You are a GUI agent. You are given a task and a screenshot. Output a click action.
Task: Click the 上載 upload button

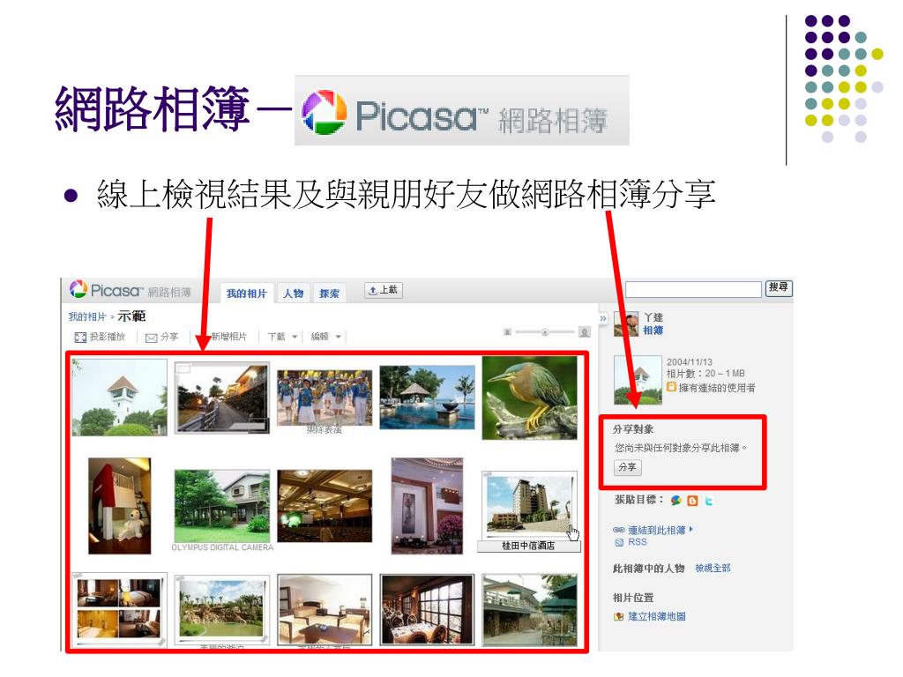(x=384, y=290)
